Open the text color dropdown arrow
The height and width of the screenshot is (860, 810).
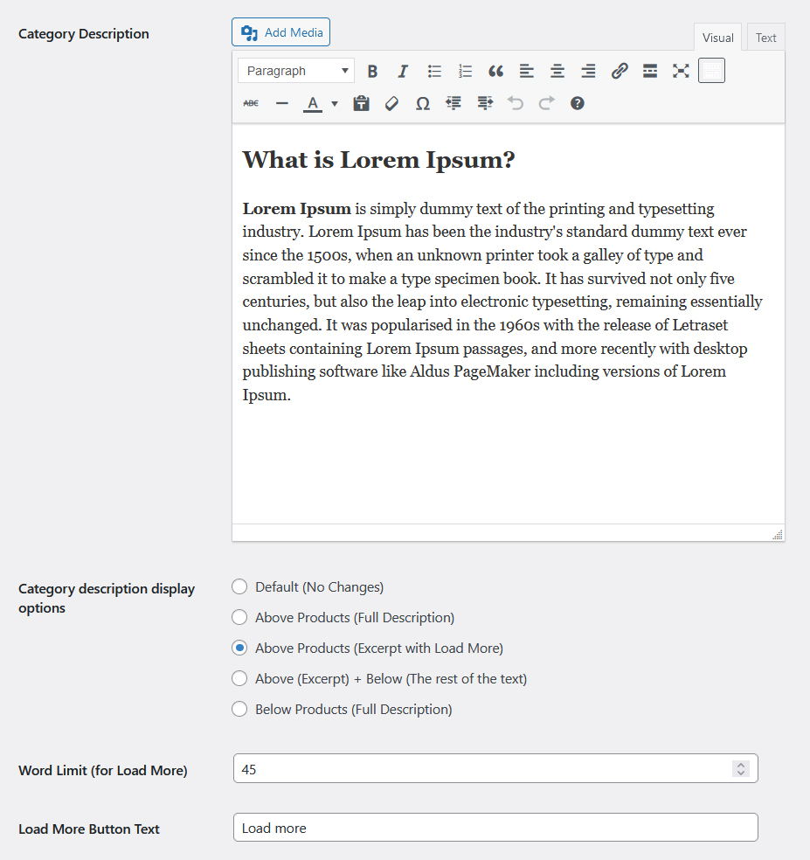[335, 103]
